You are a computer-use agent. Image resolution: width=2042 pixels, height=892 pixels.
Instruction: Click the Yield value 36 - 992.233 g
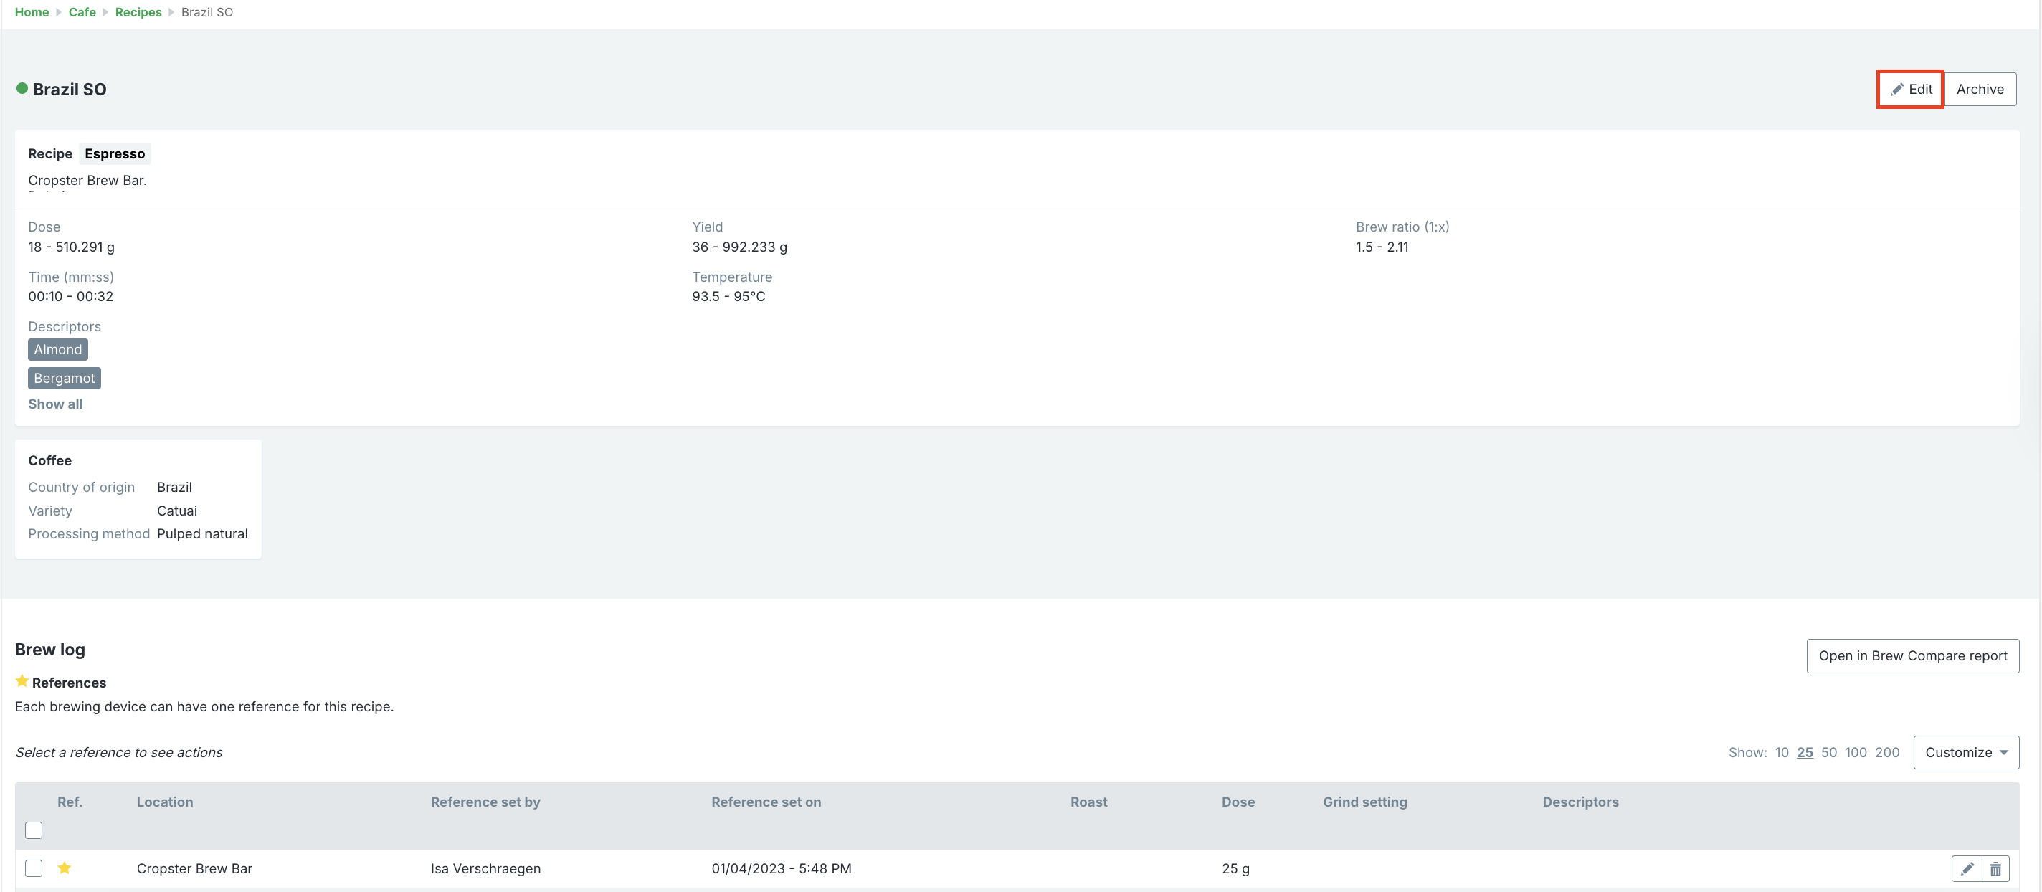pyautogui.click(x=739, y=247)
